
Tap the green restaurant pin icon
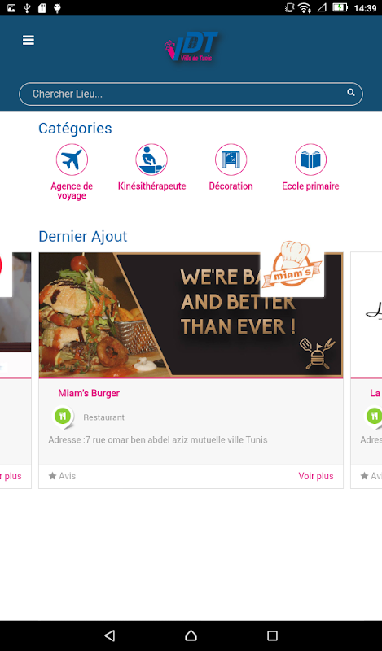[x=64, y=417]
